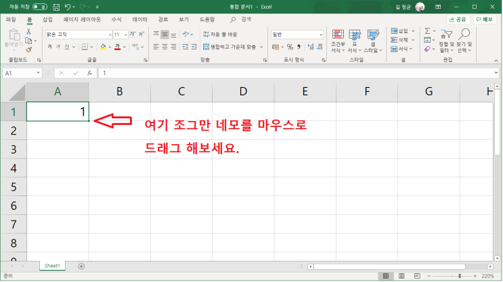Click the Orientation text-angle icon
Image resolution: width=503 pixels, height=282 pixels.
[x=185, y=34]
